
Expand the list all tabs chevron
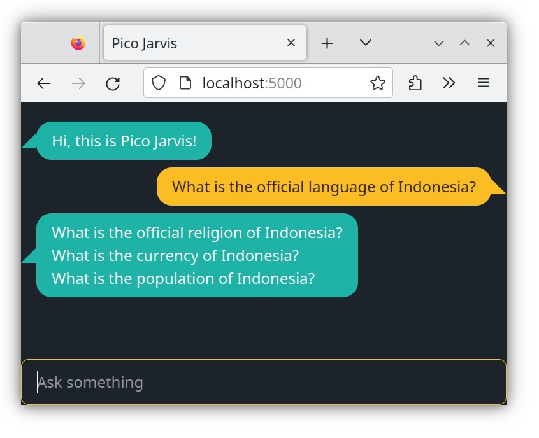click(366, 43)
